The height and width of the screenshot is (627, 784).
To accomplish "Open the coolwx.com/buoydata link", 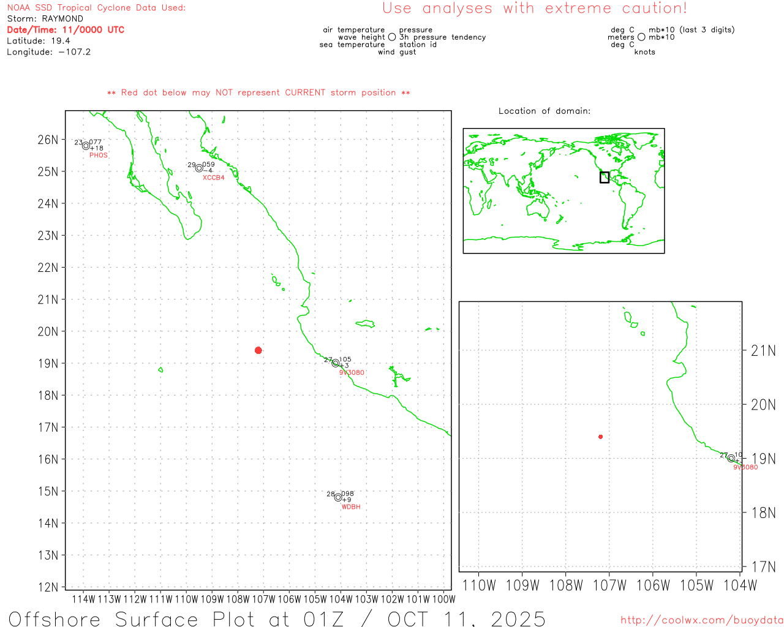I will pos(701,620).
